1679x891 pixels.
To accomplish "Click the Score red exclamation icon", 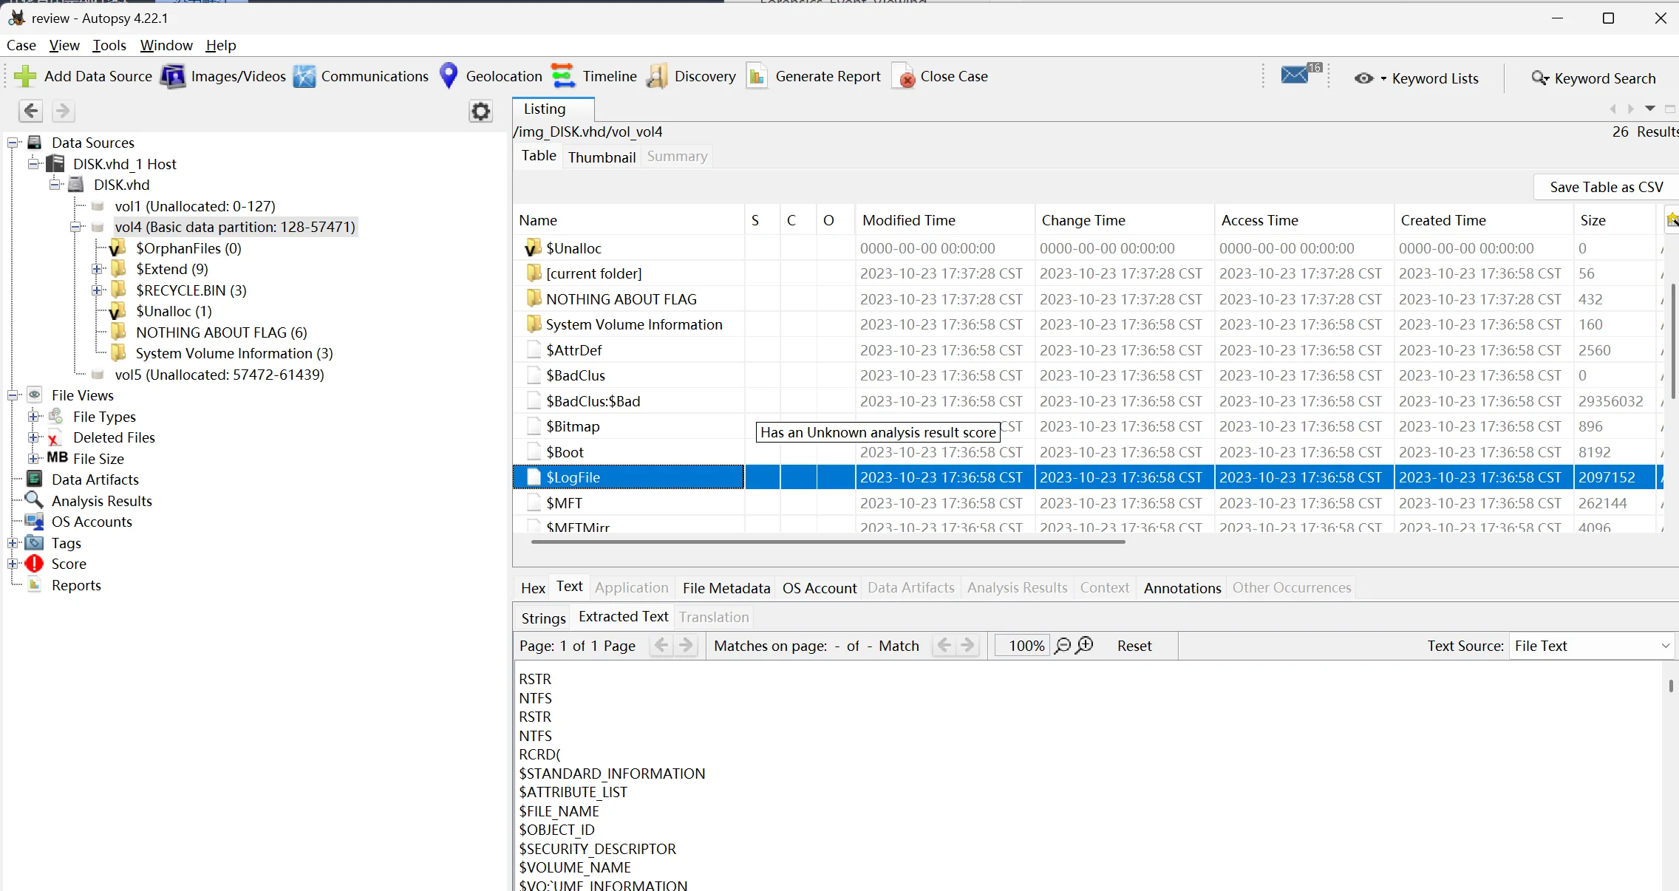I will (35, 564).
